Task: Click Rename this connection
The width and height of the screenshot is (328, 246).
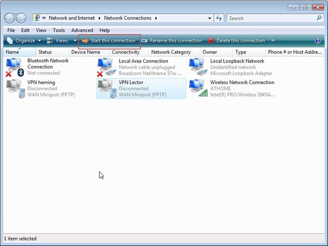Action: point(172,40)
